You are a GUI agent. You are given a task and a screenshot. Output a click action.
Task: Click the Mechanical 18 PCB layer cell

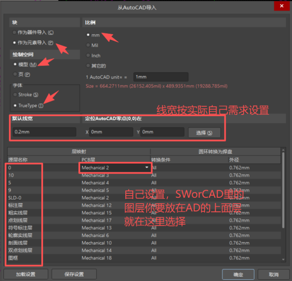pyautogui.click(x=97, y=258)
